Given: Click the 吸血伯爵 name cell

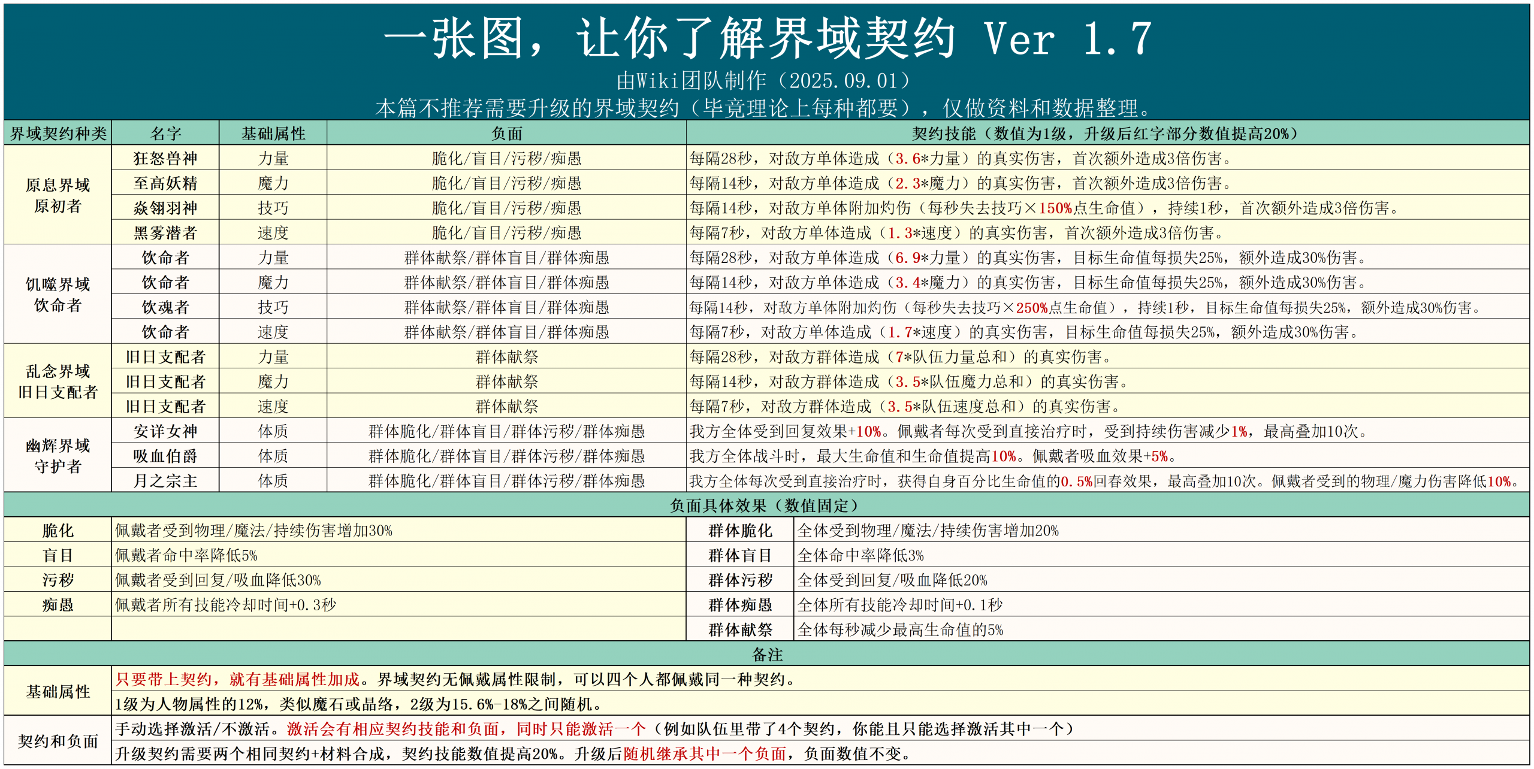Looking at the screenshot, I should pos(165,456).
